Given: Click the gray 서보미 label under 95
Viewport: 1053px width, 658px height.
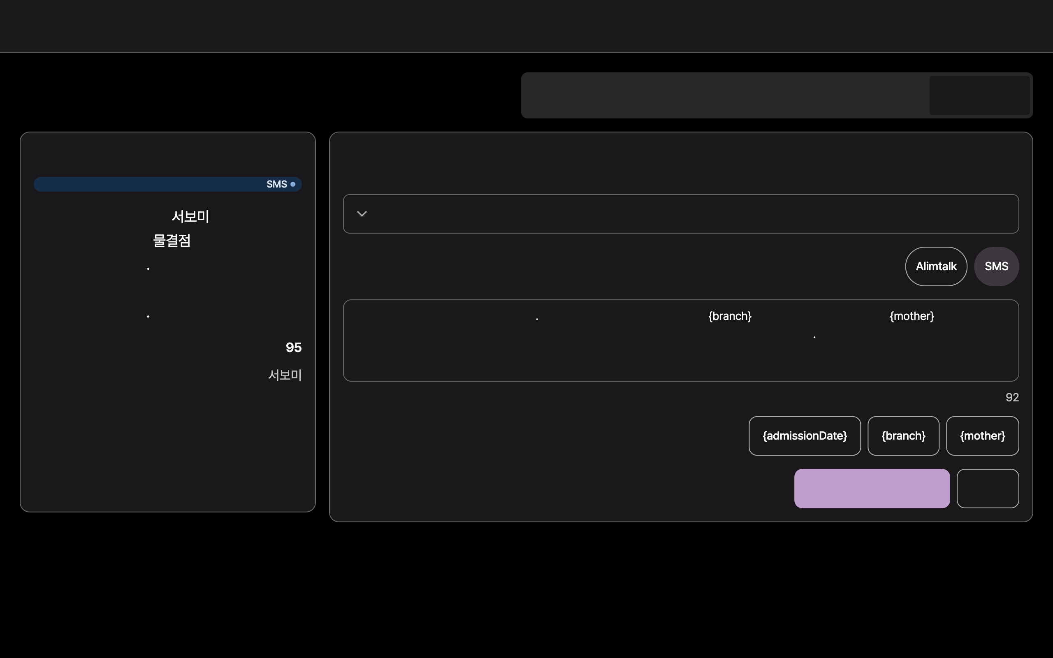Looking at the screenshot, I should (285, 375).
